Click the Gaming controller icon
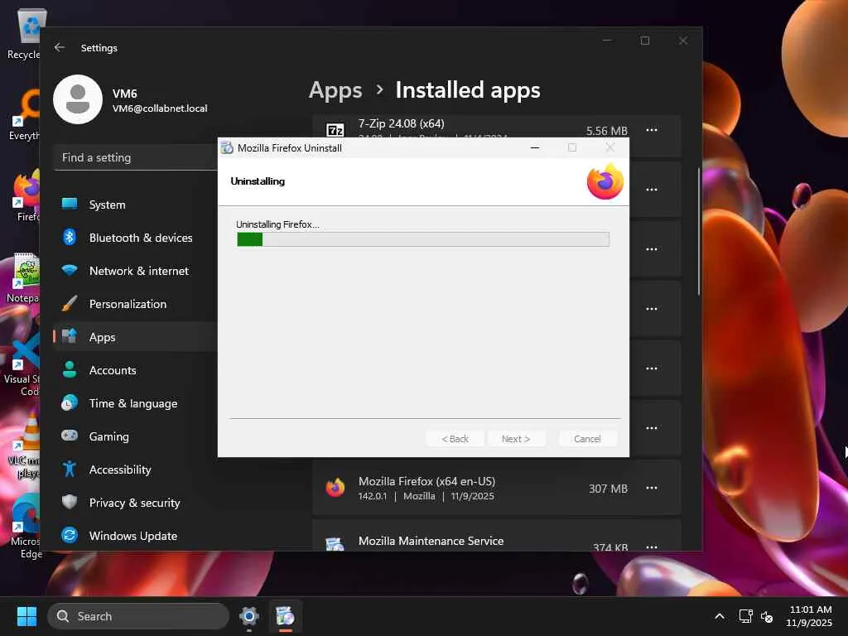This screenshot has height=636, width=848. tap(70, 436)
